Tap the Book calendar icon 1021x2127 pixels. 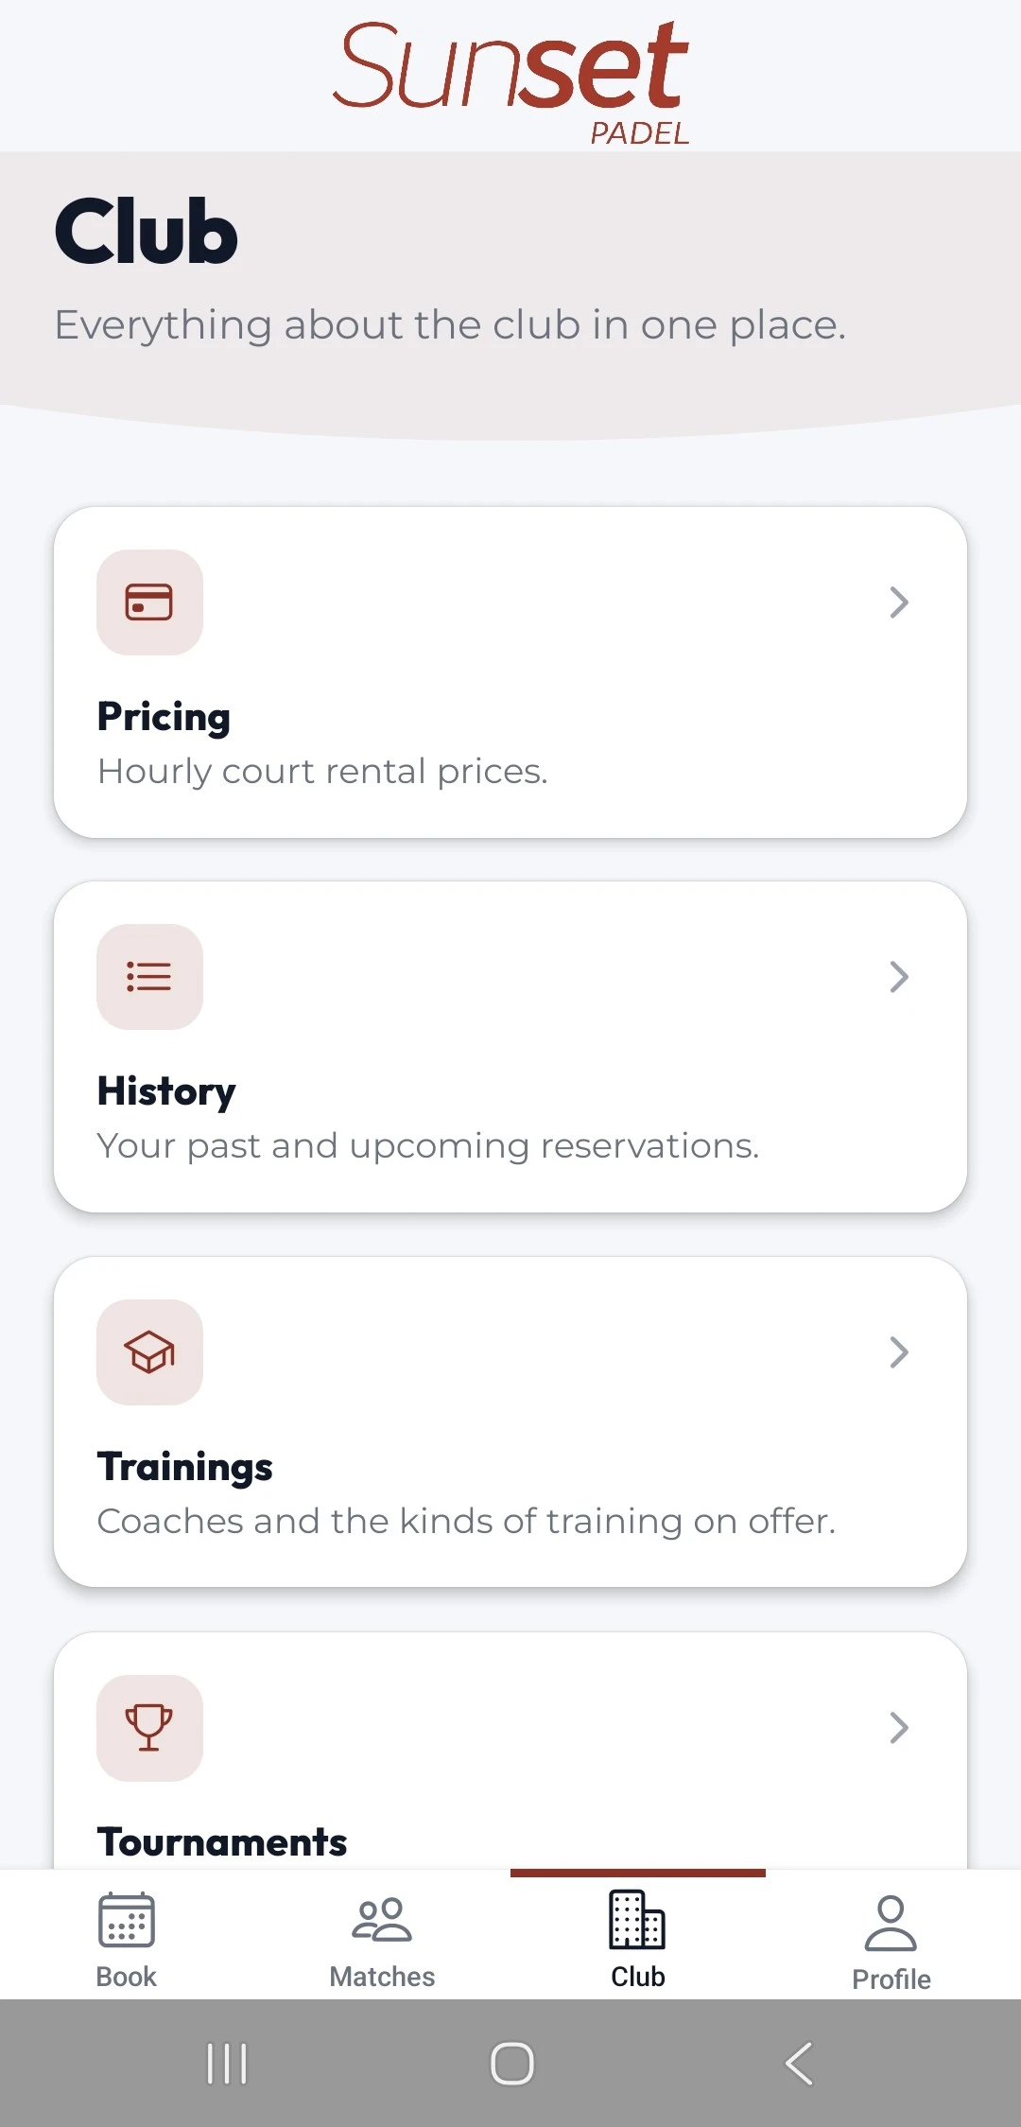127,1920
